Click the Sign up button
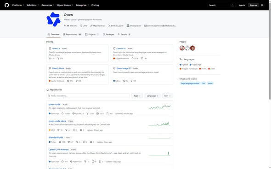Screen dimensions: 271x169 253,5
